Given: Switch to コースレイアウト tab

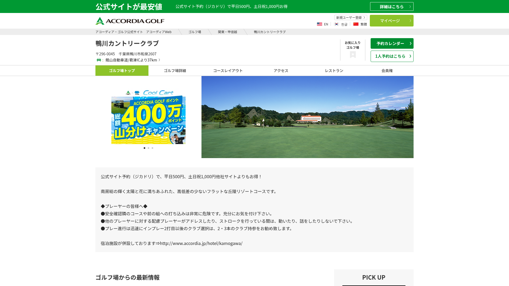Looking at the screenshot, I should [x=228, y=71].
